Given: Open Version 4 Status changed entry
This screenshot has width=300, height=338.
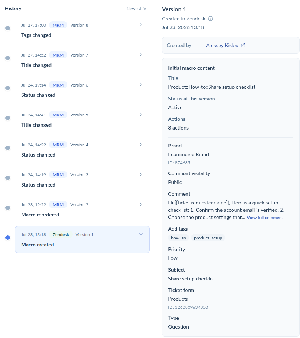Looking at the screenshot, I should [x=82, y=150].
